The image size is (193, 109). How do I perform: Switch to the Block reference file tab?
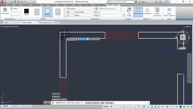[45, 22]
